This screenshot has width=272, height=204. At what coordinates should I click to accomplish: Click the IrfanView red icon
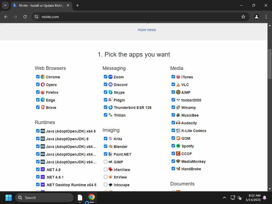point(110,169)
